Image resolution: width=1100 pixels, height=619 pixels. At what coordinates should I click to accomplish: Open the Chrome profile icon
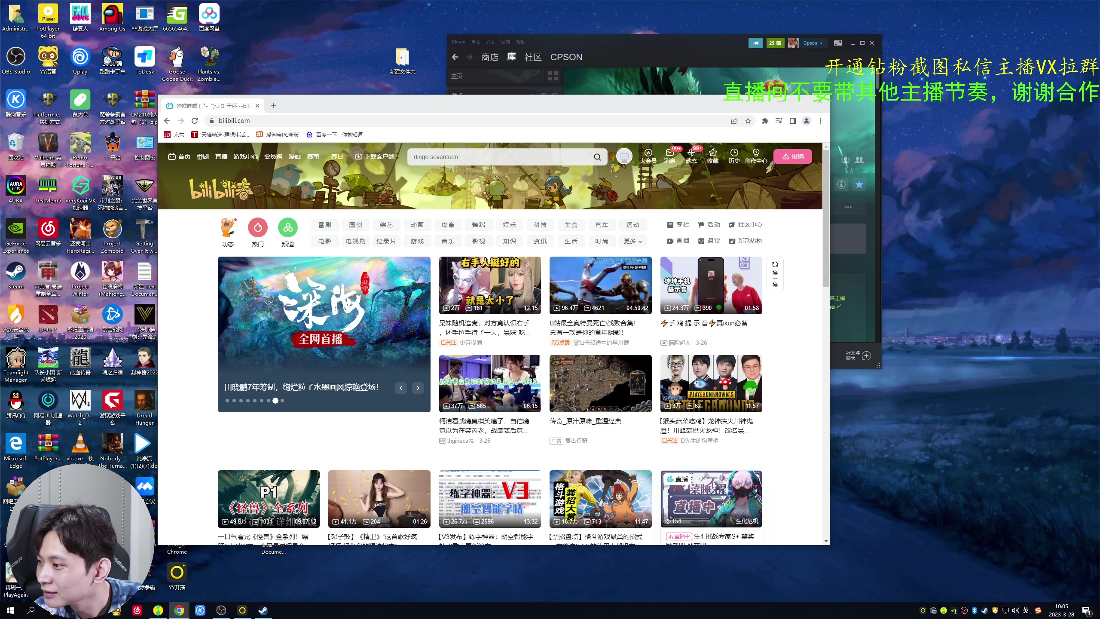point(807,121)
